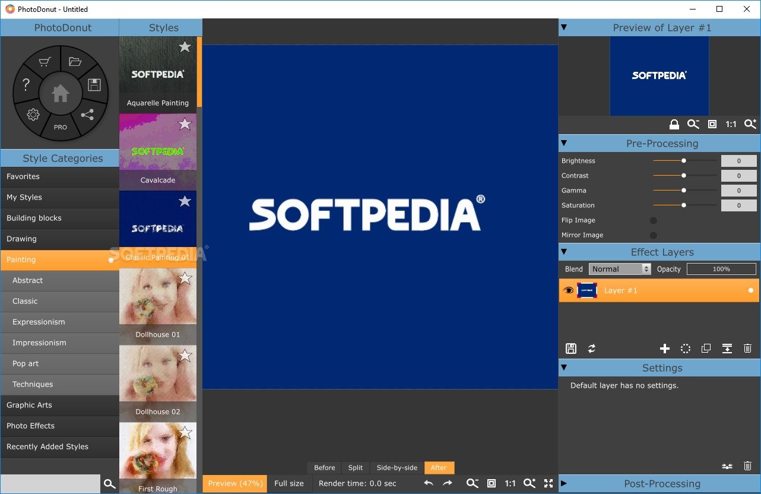The image size is (761, 494).
Task: Collapse the Preview of Layer #1 panel
Action: (564, 27)
